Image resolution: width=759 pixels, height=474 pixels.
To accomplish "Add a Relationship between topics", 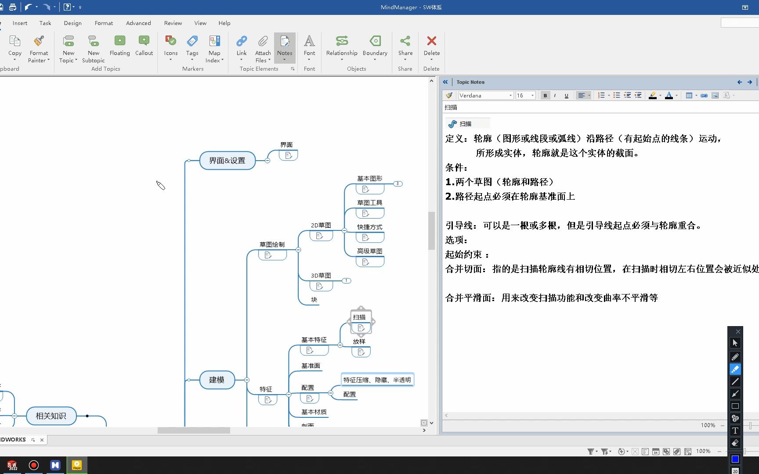I will click(x=341, y=48).
